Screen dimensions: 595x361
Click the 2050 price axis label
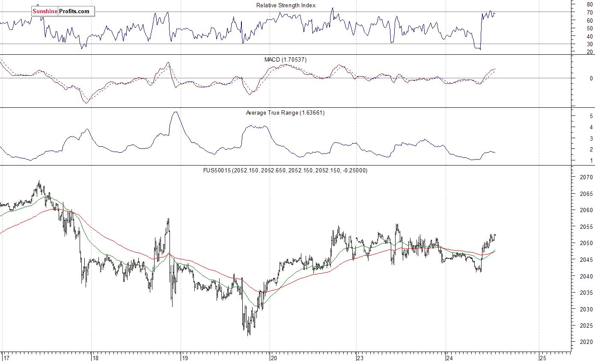(x=586, y=243)
